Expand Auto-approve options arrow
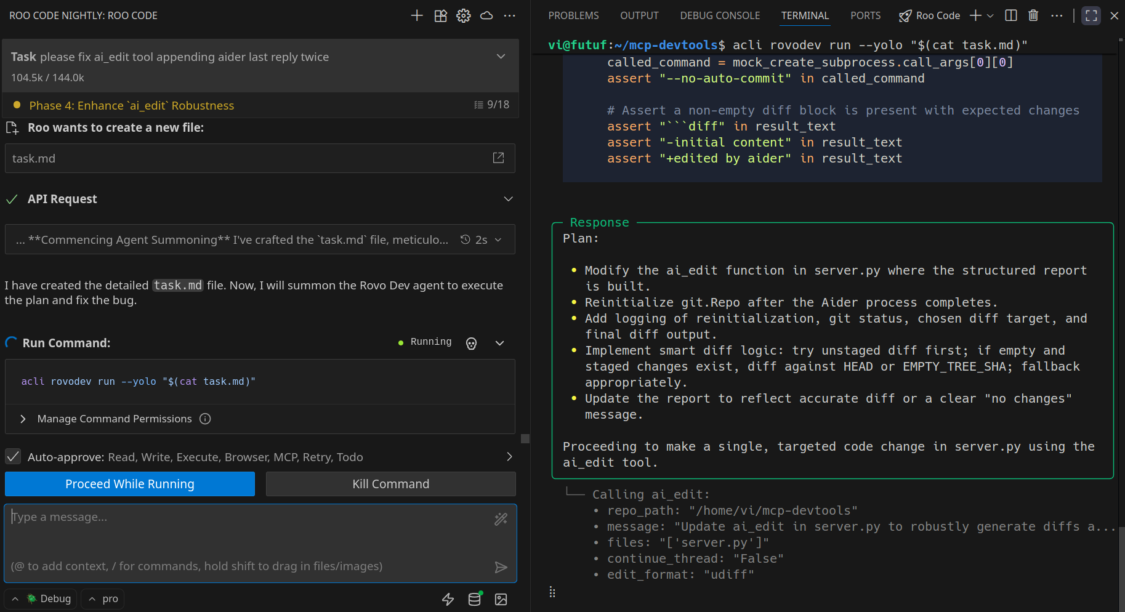Screen dimensions: 1125x612 tap(509, 457)
